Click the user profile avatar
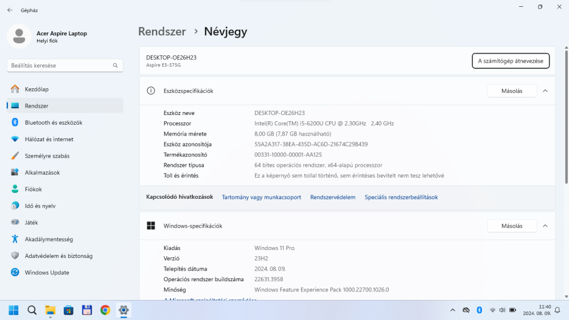This screenshot has height=320, width=569. point(19,36)
